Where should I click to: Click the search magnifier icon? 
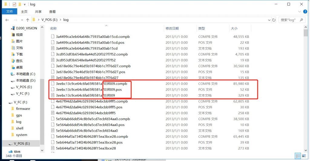(x=301, y=20)
